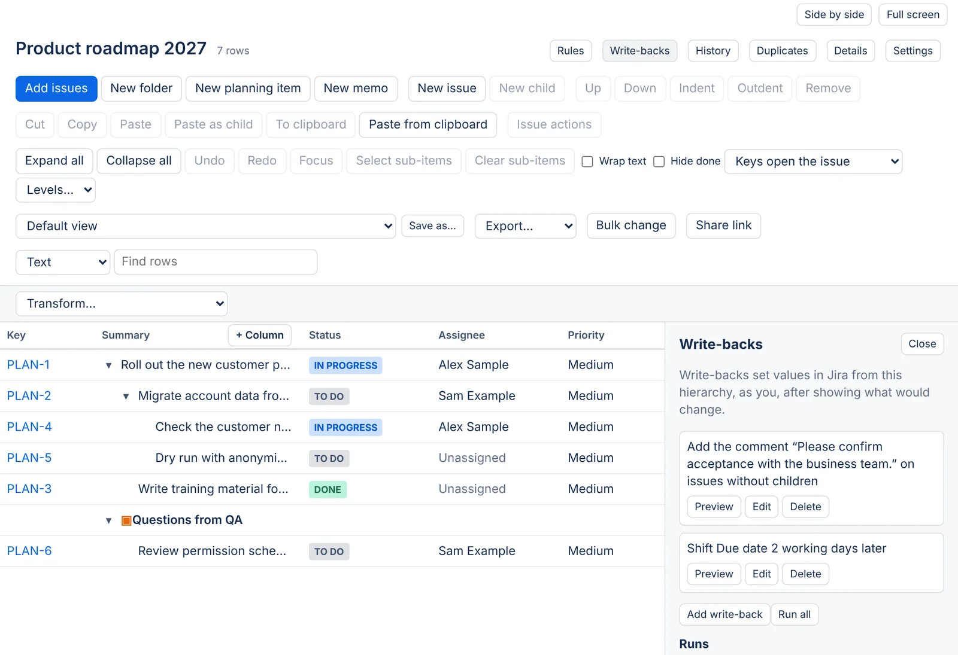Click the Assignee column header
The height and width of the screenshot is (655, 958).
(x=462, y=336)
